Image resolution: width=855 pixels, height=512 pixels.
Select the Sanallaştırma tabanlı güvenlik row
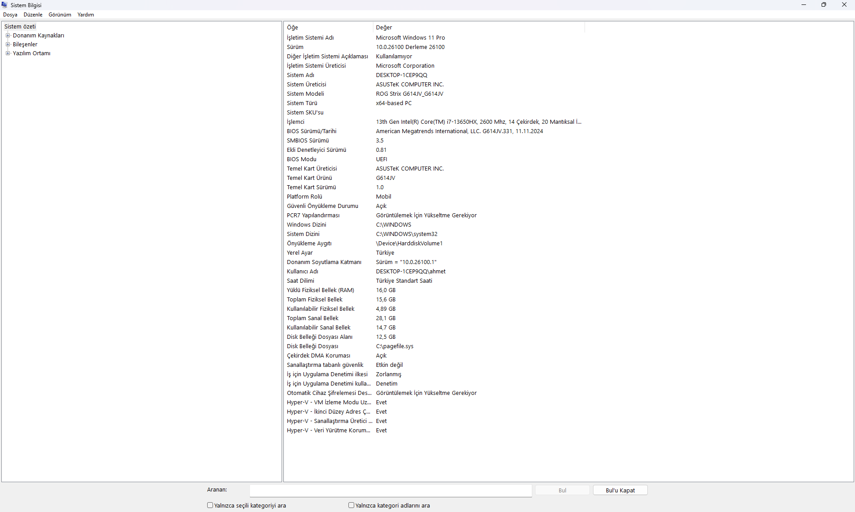(x=434, y=365)
